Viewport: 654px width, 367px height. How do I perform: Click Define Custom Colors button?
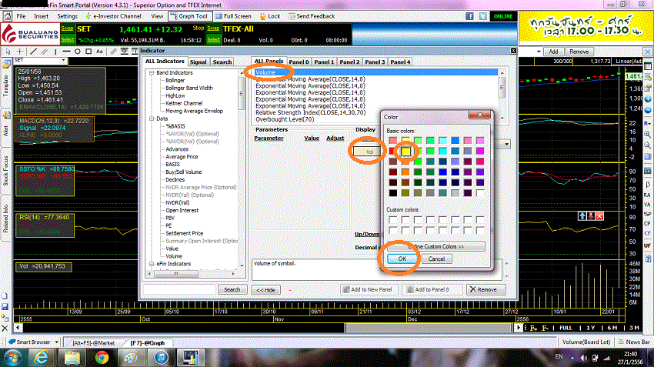point(435,246)
